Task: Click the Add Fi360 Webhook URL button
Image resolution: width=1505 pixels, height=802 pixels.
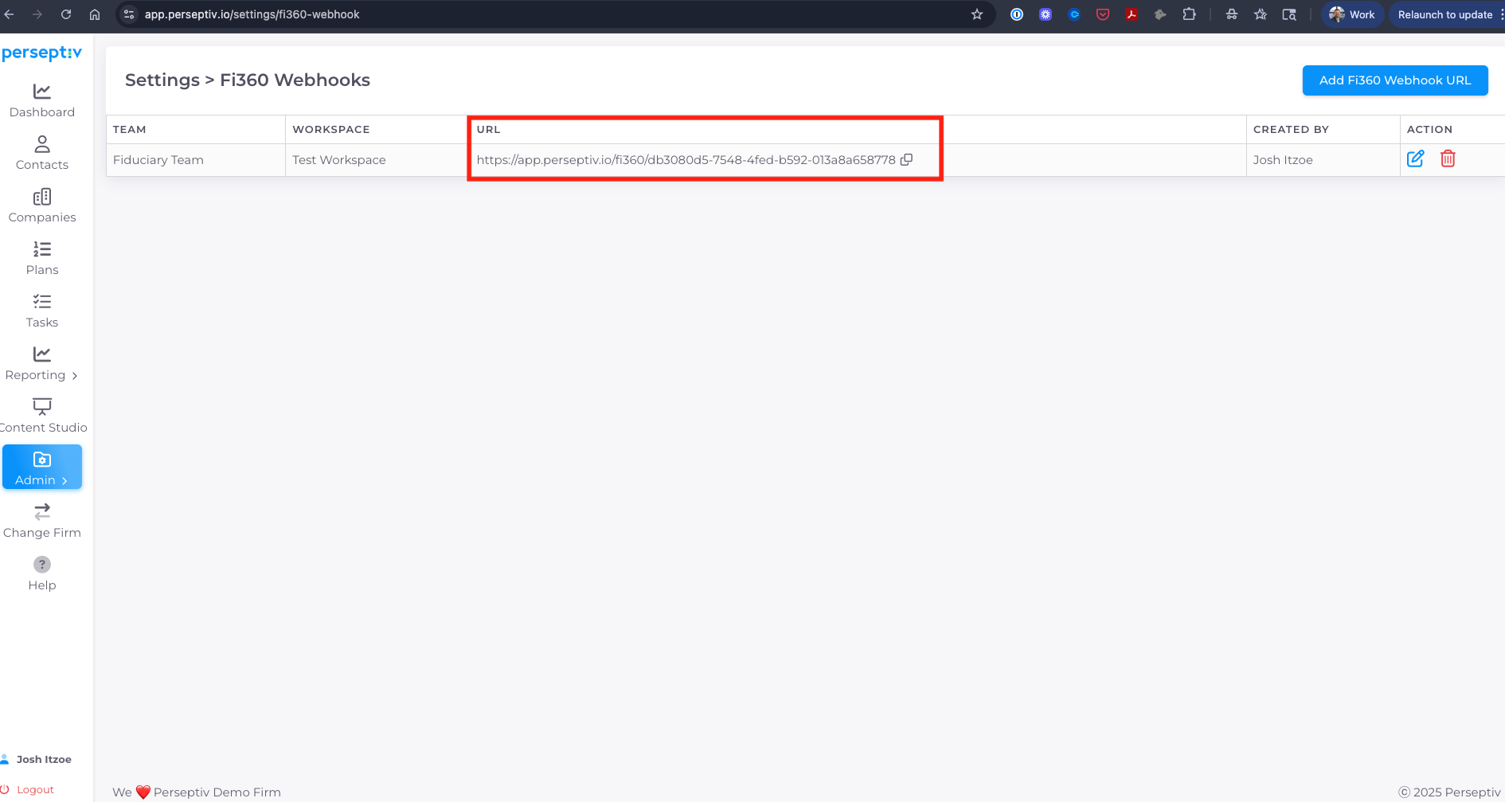Action: [x=1395, y=80]
